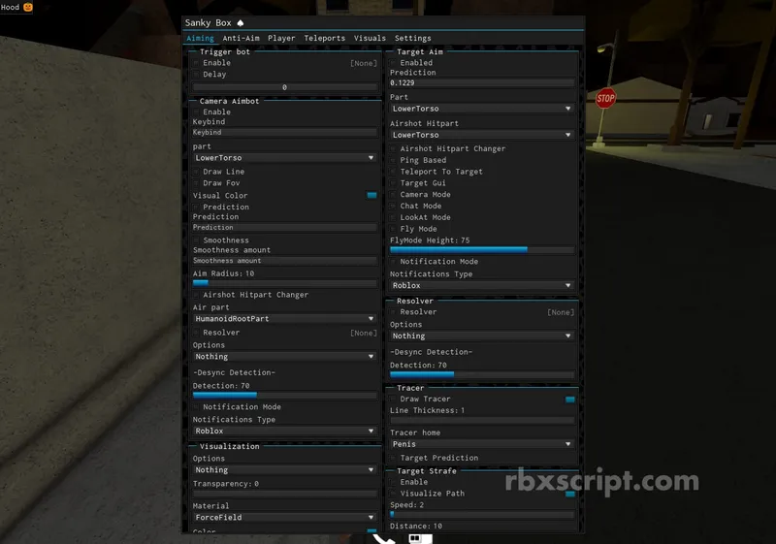Check the Smoothness checkbox
This screenshot has height=544, width=776.
point(196,240)
